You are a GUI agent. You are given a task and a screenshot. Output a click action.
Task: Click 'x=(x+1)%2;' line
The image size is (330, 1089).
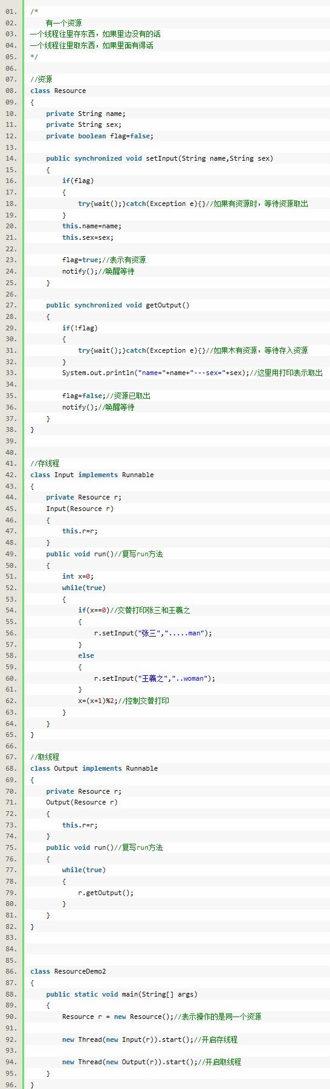(124, 701)
